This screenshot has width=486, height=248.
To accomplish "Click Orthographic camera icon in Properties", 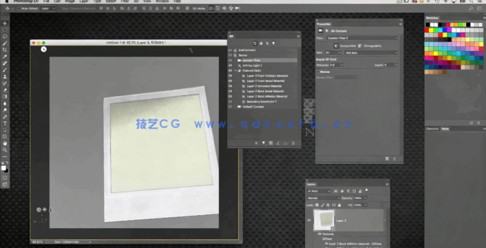I will tap(360, 46).
